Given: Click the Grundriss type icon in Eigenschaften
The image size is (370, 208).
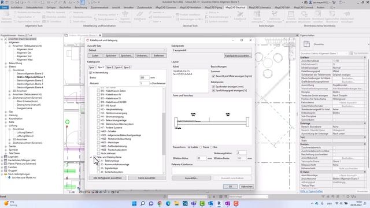Looking at the screenshot, I should tap(306, 44).
